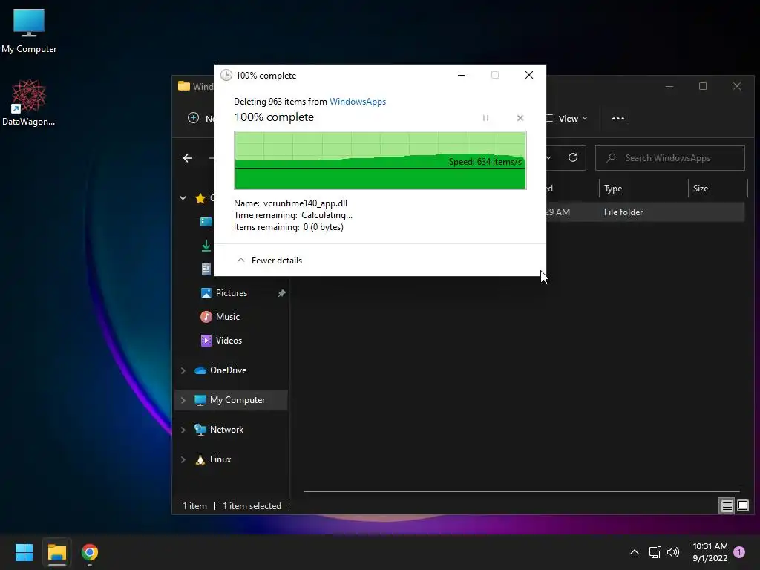Open the notification badge
The image size is (760, 570).
(x=739, y=552)
